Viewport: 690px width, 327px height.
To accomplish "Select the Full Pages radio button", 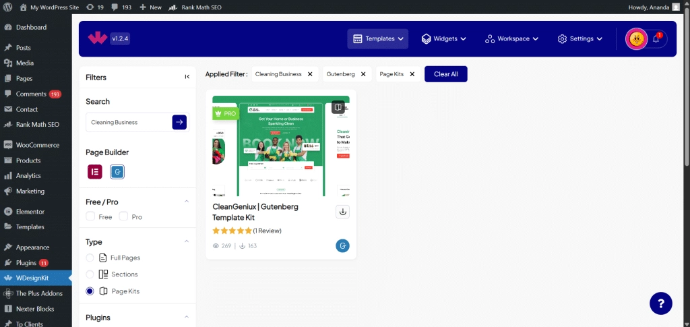I will click(x=90, y=258).
